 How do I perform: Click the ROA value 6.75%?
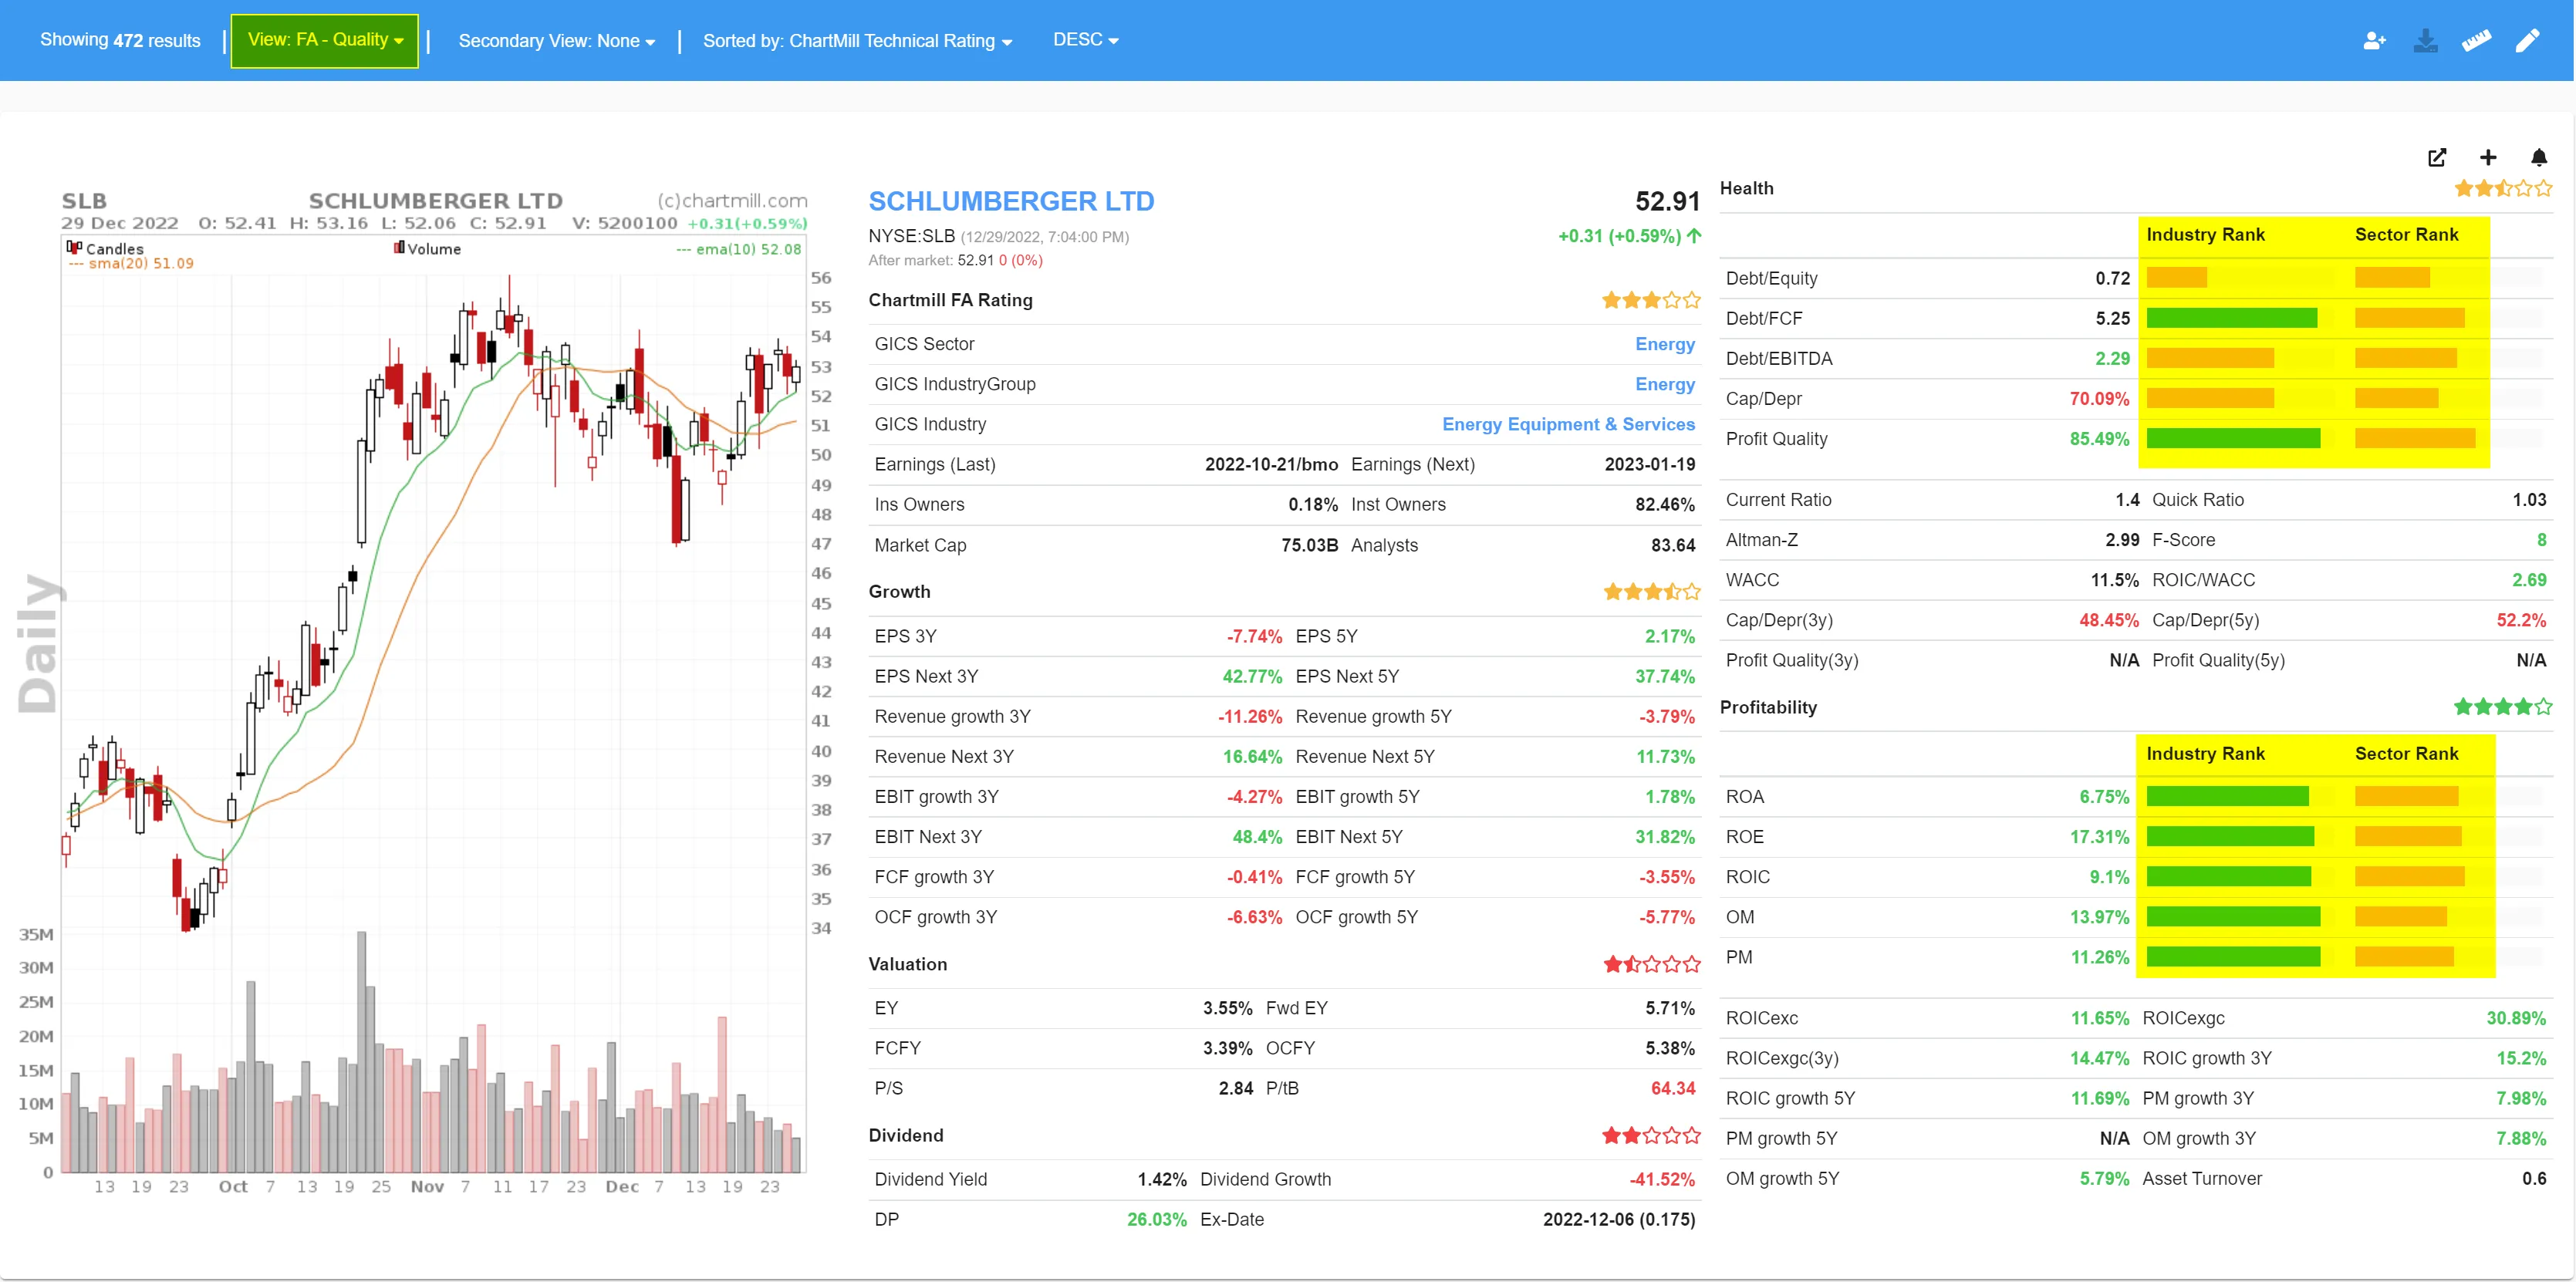(2104, 796)
